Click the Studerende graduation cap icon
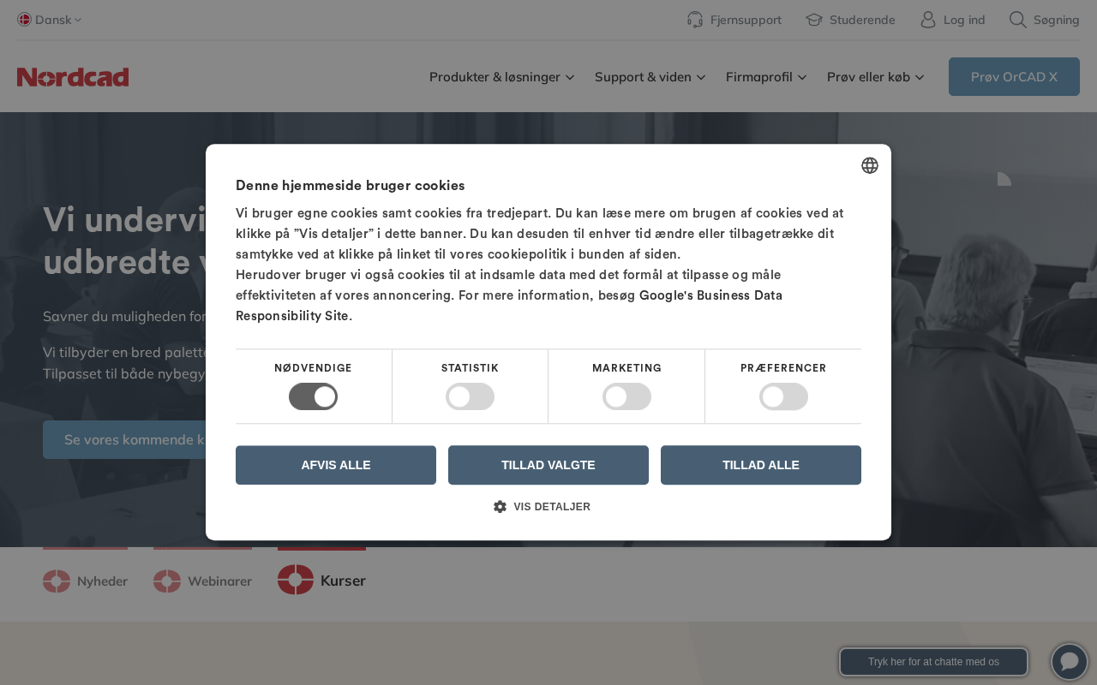This screenshot has height=685, width=1097. pos(814,20)
